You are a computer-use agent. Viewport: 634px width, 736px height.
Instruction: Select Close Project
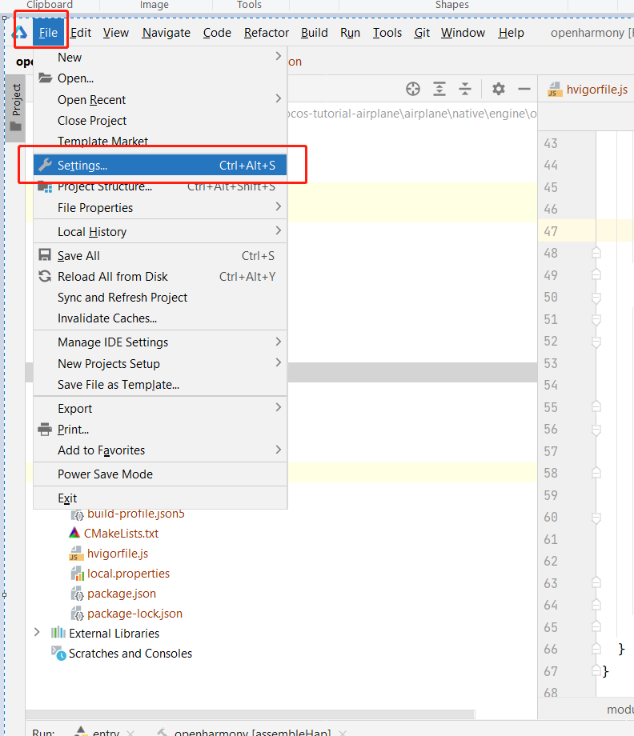160,121
